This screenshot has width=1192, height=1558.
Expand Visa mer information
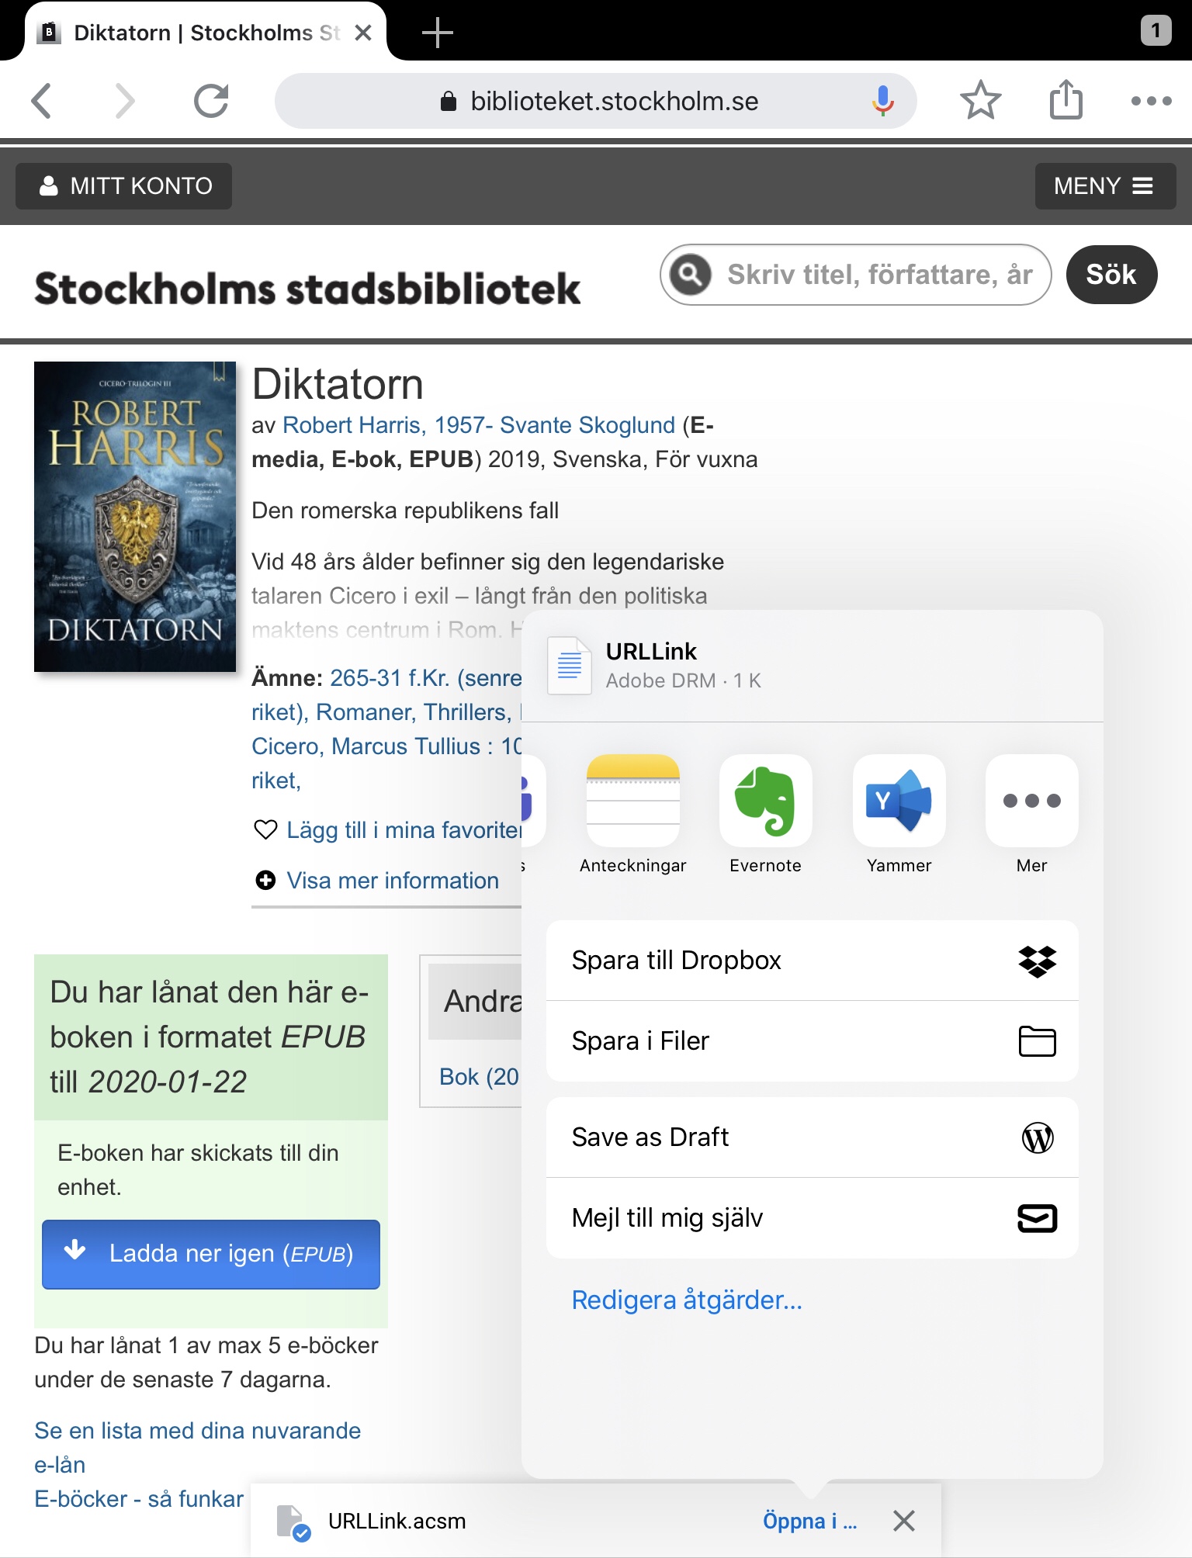[392, 881]
